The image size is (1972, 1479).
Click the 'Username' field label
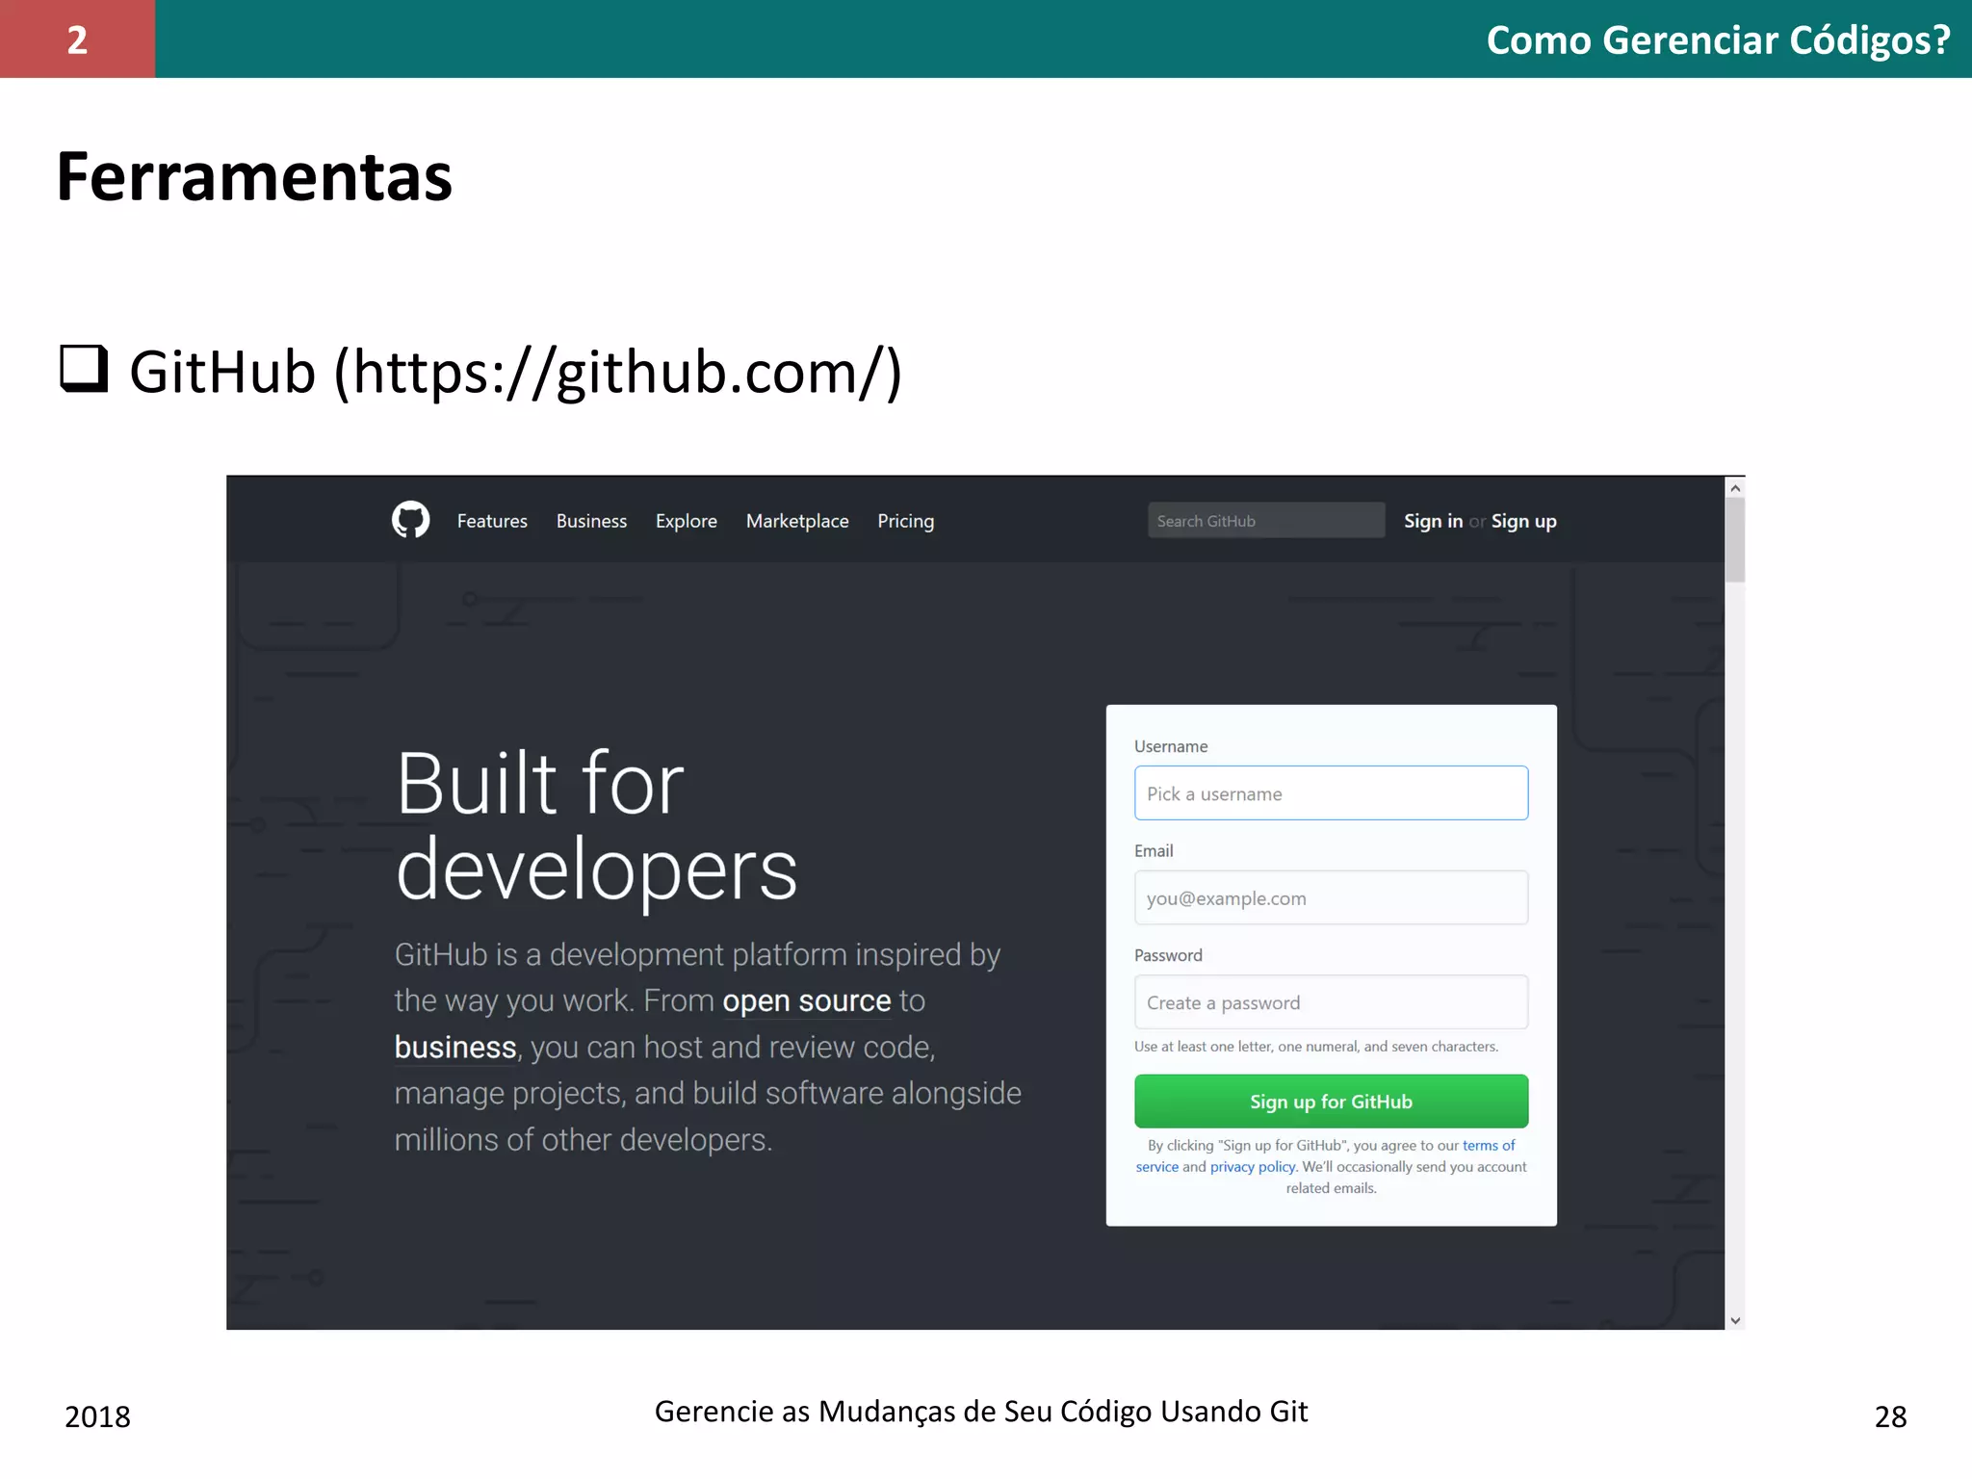(1171, 746)
